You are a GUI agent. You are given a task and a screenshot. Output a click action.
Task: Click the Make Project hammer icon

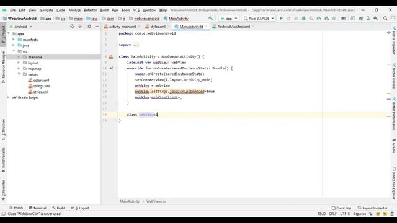pos(210,18)
